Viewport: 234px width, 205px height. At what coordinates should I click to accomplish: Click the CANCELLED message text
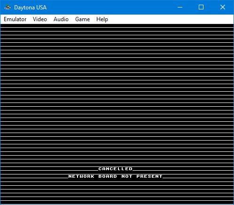click(116, 169)
